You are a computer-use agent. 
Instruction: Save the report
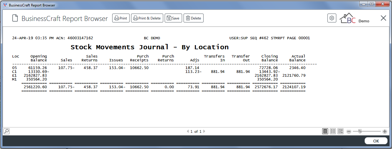(x=173, y=18)
